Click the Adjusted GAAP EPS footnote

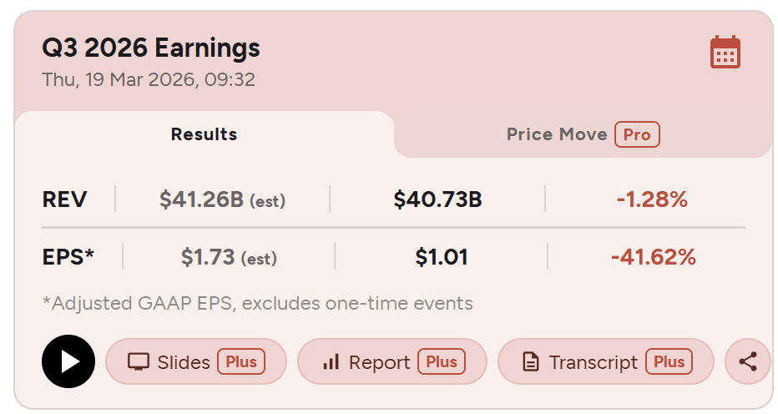[257, 303]
